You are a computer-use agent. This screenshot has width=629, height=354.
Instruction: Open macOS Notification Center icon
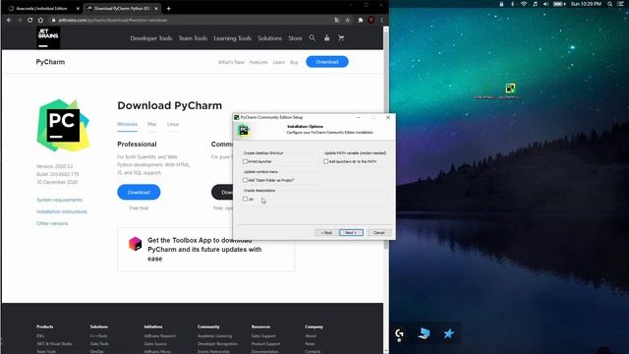click(x=621, y=4)
